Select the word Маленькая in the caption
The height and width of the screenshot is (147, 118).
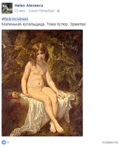tap(12, 24)
